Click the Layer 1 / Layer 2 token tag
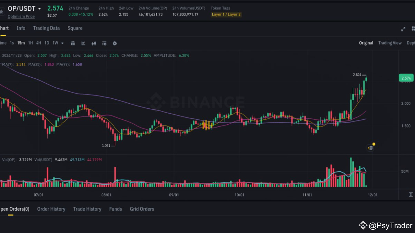This screenshot has height=233, width=415. pyautogui.click(x=226, y=14)
